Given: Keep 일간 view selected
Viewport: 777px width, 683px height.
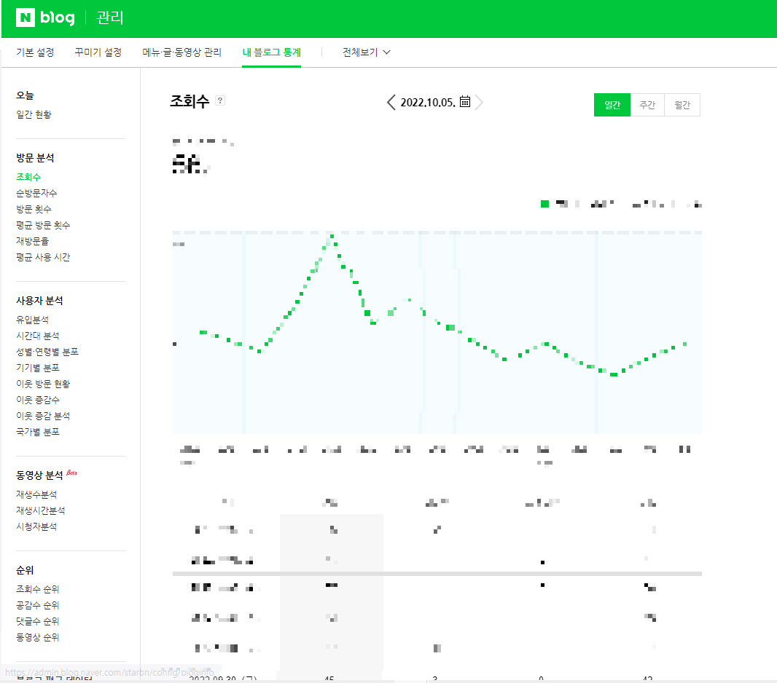Looking at the screenshot, I should point(612,105).
